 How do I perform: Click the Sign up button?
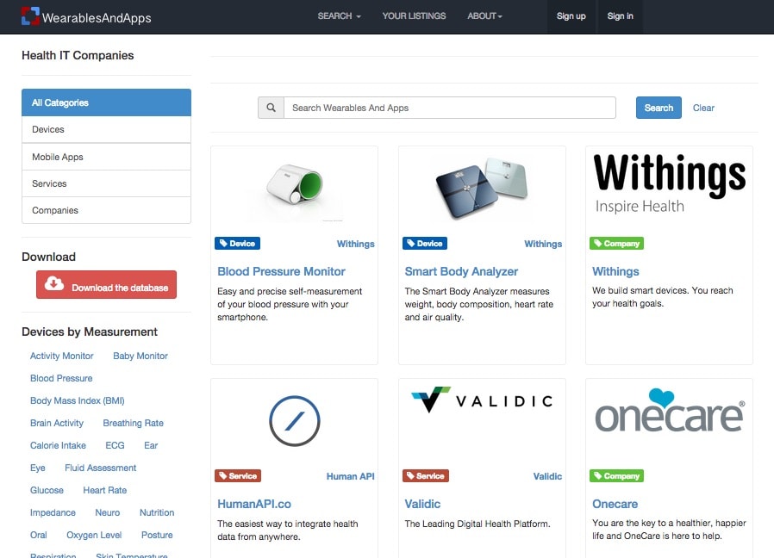point(571,16)
